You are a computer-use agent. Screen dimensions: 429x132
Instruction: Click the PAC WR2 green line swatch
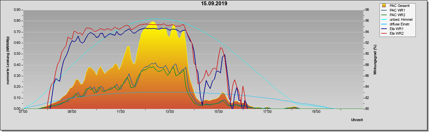[384, 15]
